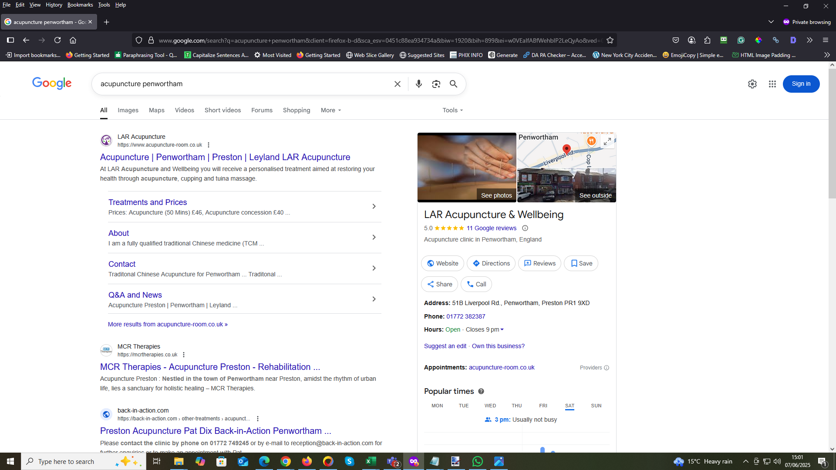Select SAT in the Popular times days

[570, 406]
